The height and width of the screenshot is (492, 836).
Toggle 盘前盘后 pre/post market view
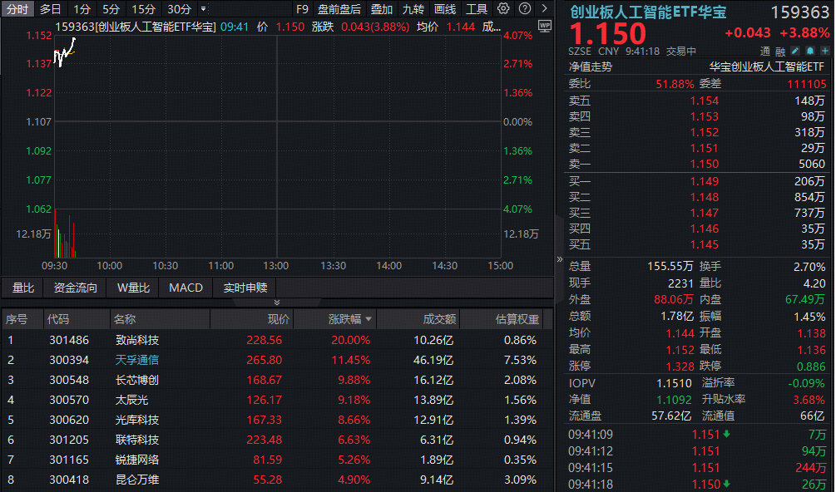click(x=340, y=8)
